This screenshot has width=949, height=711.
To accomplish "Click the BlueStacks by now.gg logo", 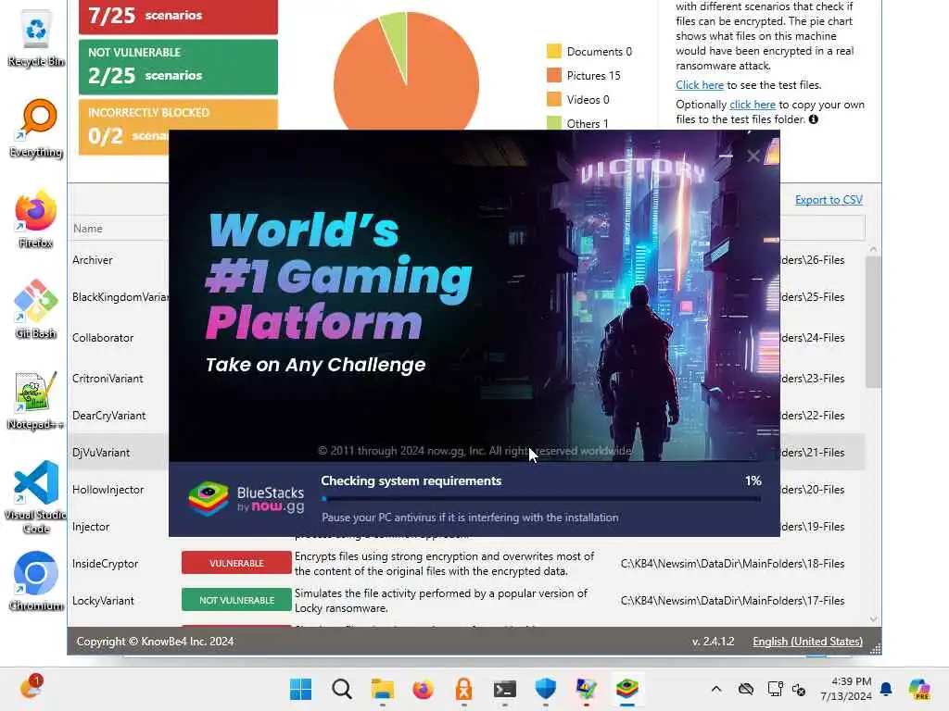I will (x=247, y=499).
